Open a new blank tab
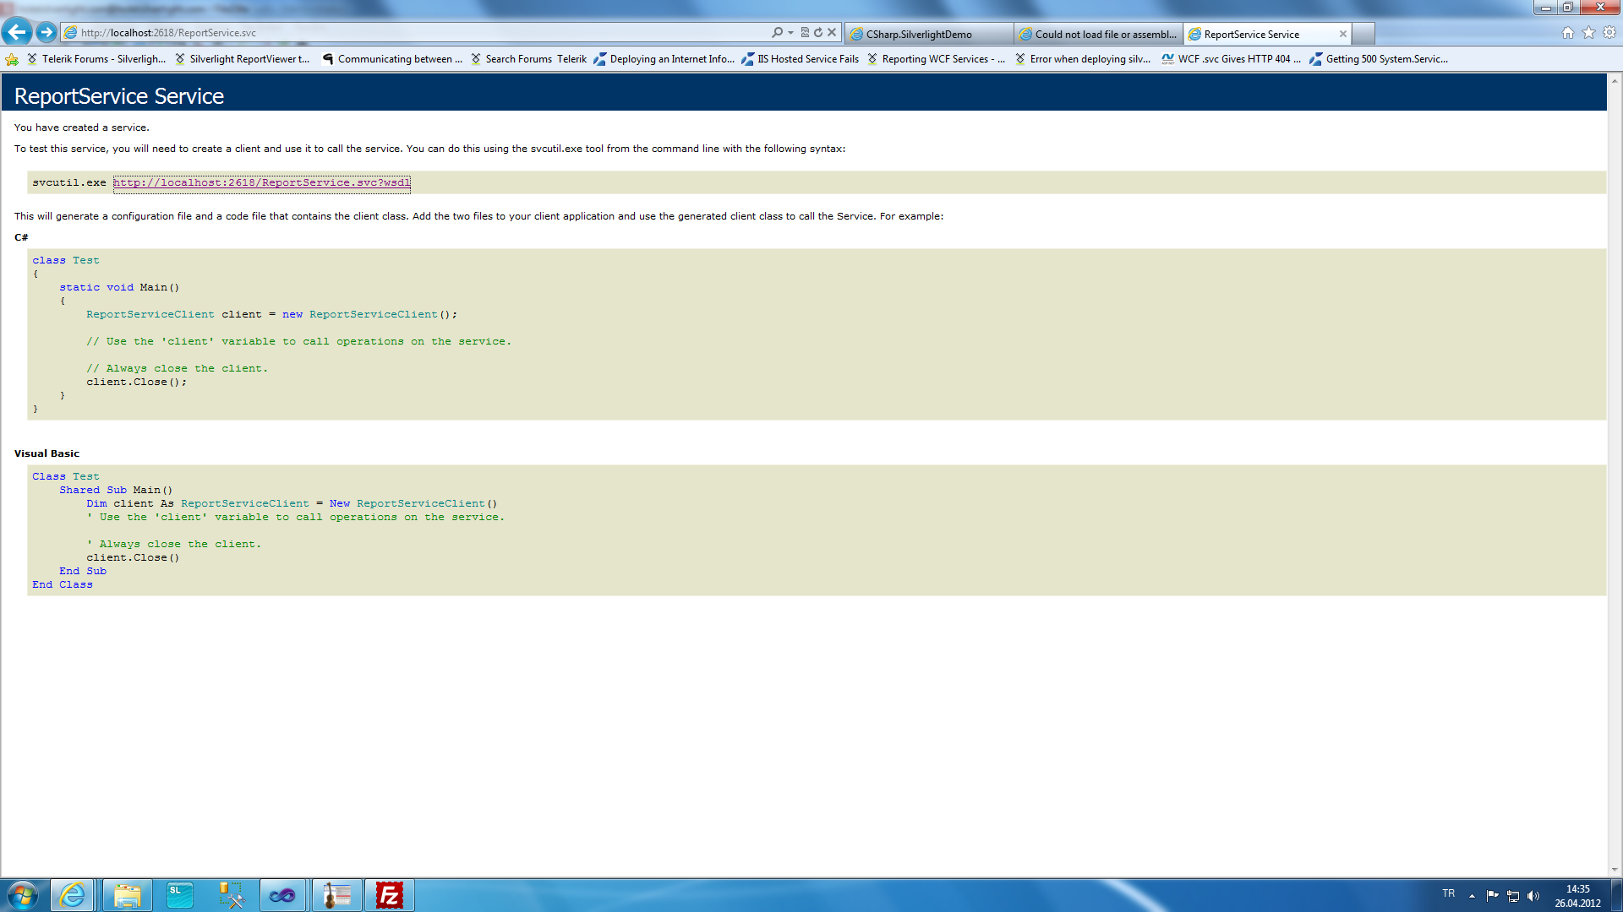The height and width of the screenshot is (912, 1623). point(1363,35)
